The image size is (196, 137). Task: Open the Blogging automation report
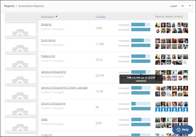pyautogui.click(x=46, y=24)
